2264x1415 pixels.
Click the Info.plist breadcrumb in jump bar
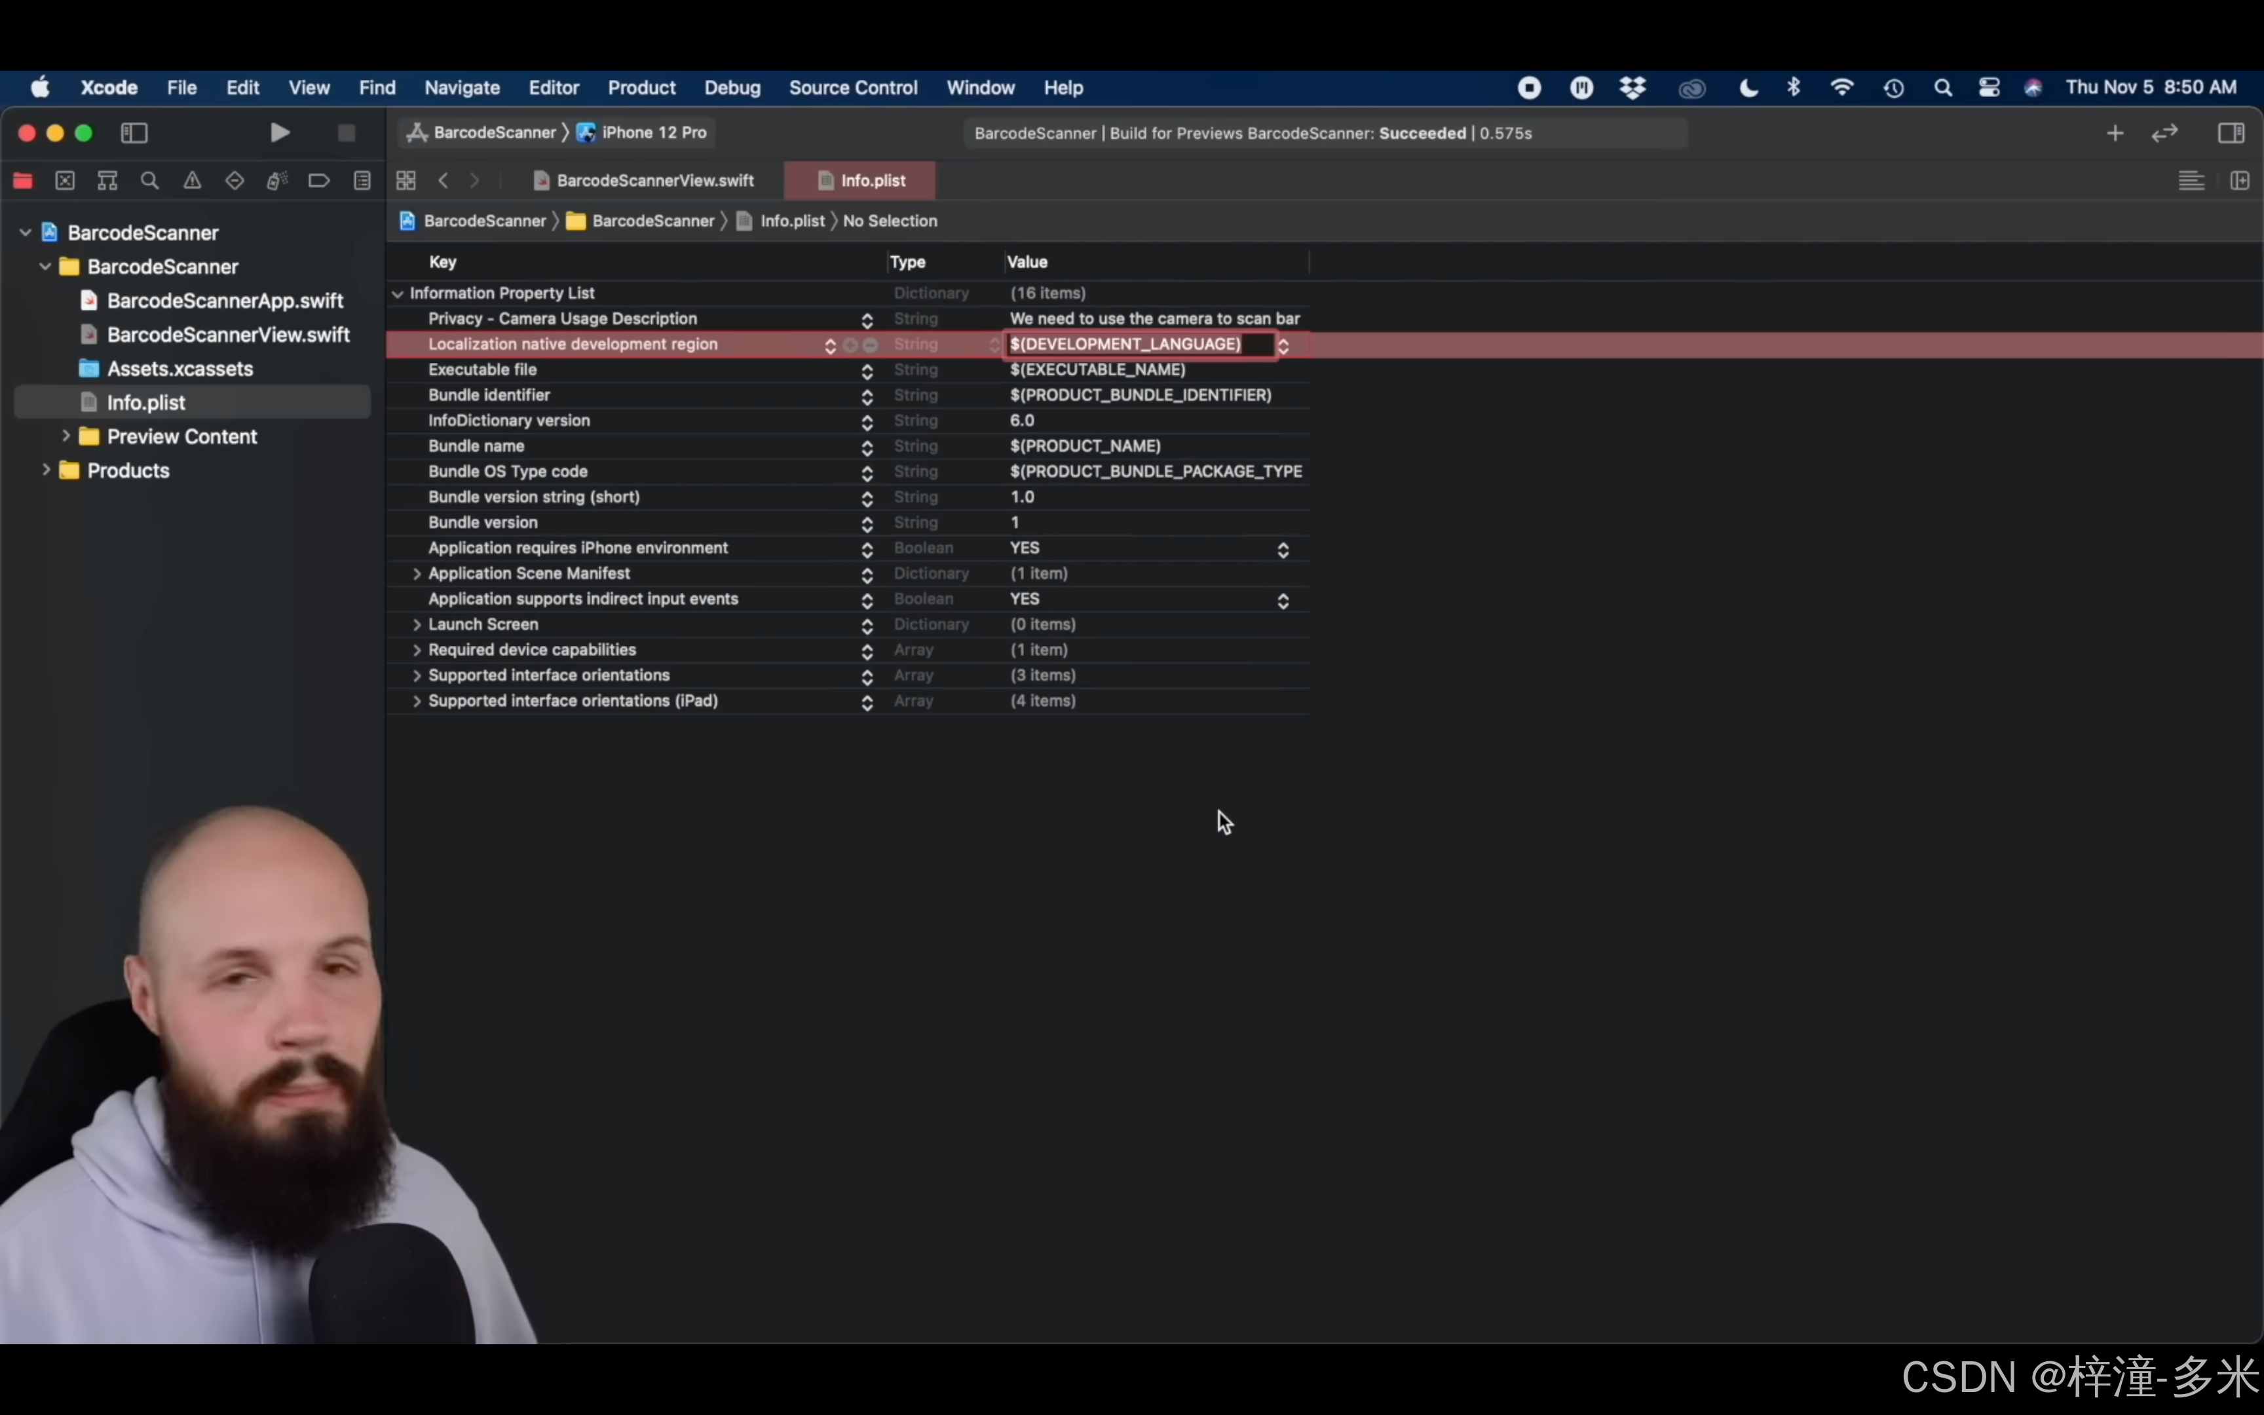pyautogui.click(x=781, y=221)
